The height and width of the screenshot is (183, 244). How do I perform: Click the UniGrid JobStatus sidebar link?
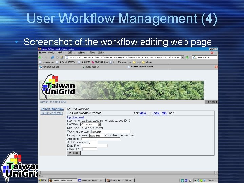coord(52,113)
